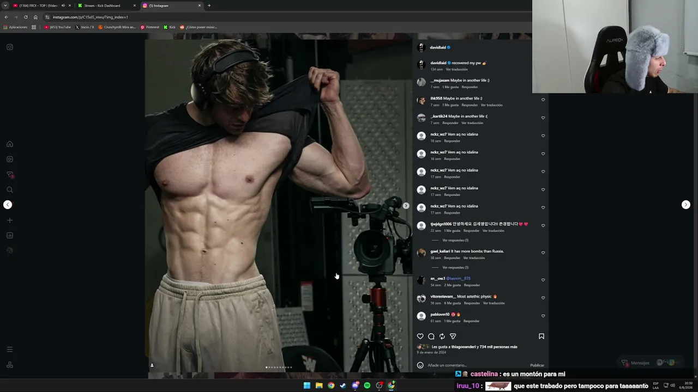Click Publicar to post the comment
This screenshot has height=392, width=698.
(x=537, y=365)
